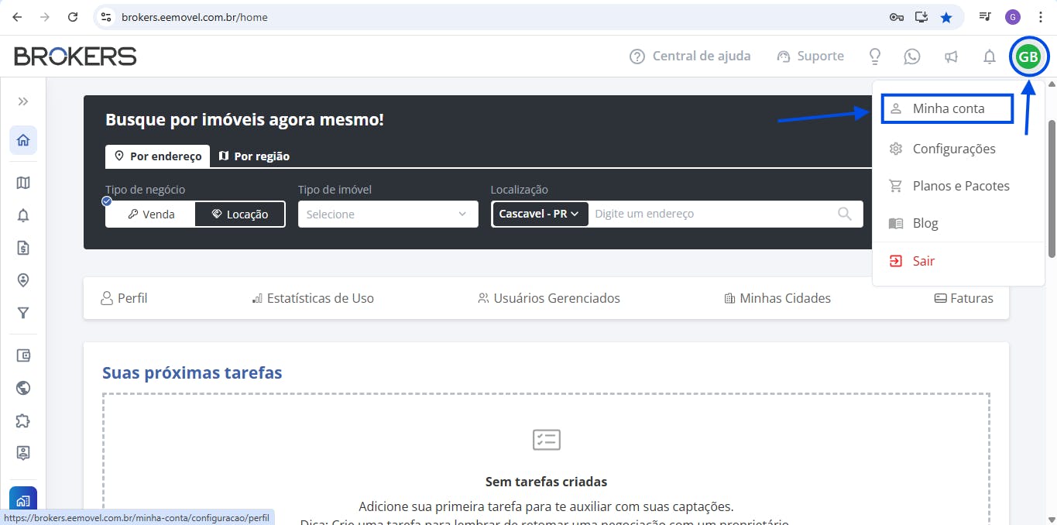Viewport: 1057px width, 525px height.
Task: Click the GB user avatar
Action: point(1028,57)
